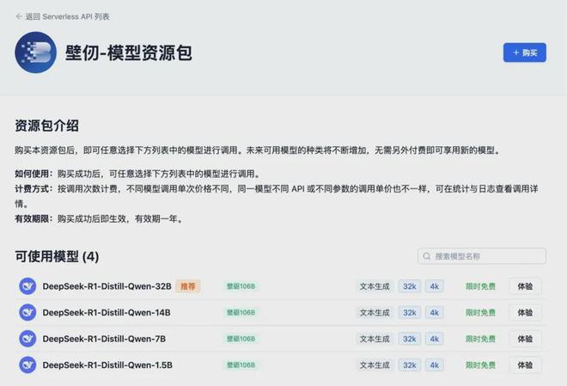Click the 壁砺106B tag in Qwen-14B row
This screenshot has width=567, height=386.
tap(241, 313)
